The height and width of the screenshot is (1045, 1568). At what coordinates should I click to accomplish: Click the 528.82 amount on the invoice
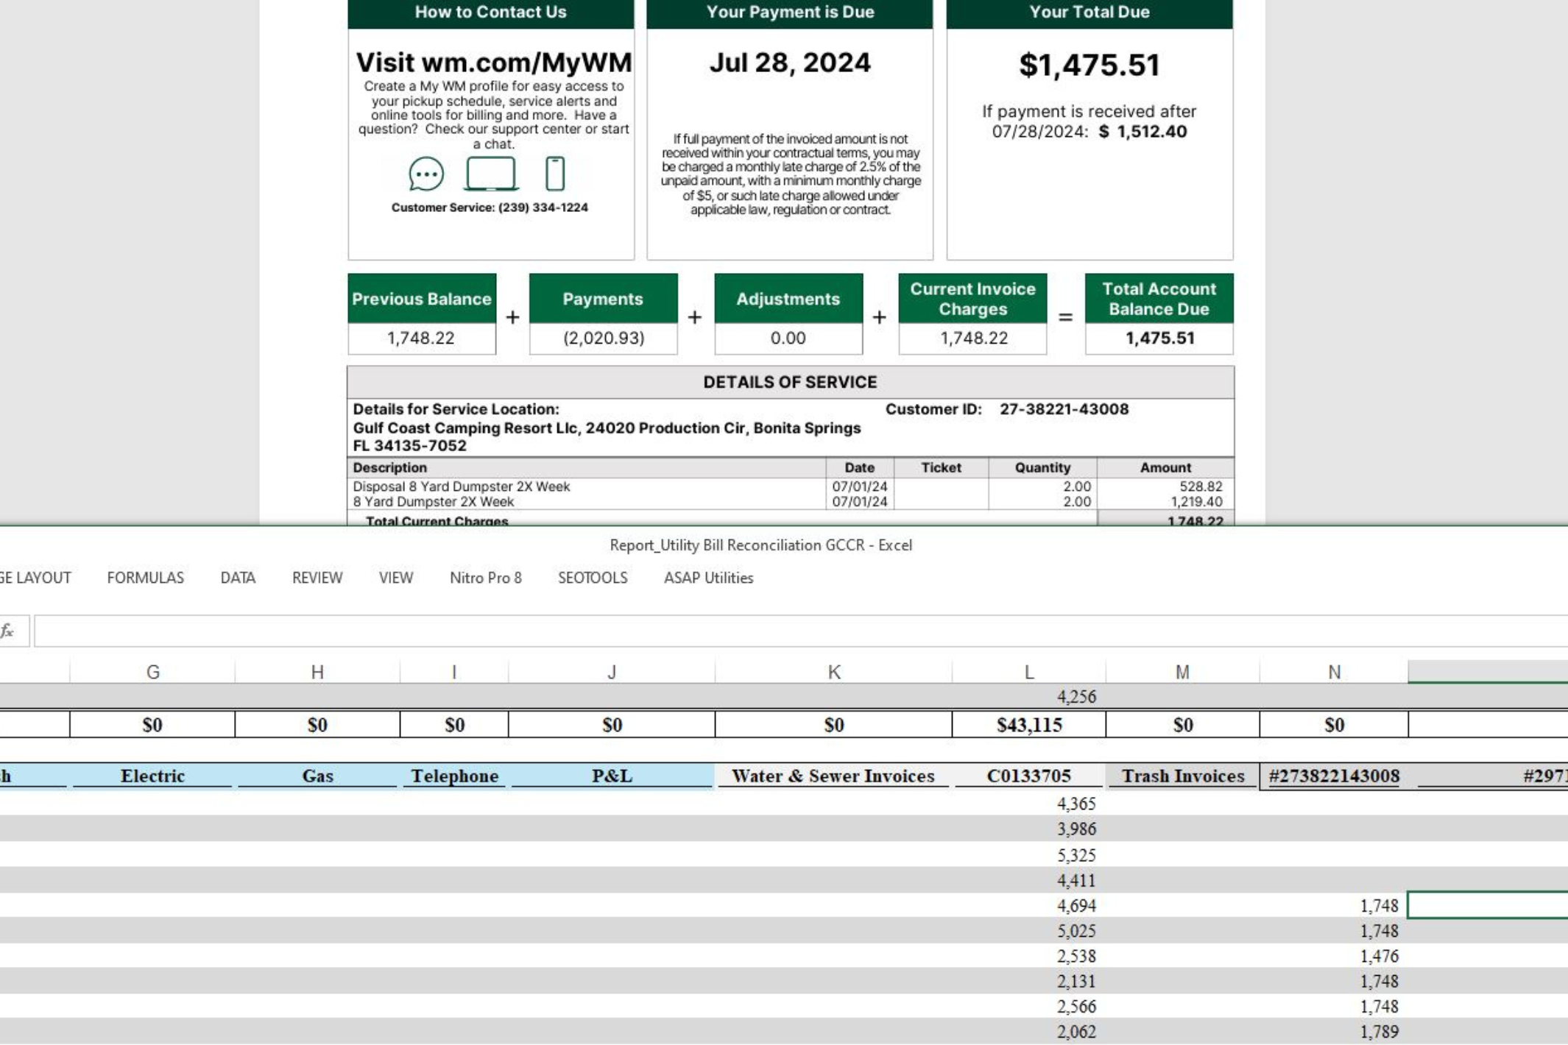1201,486
